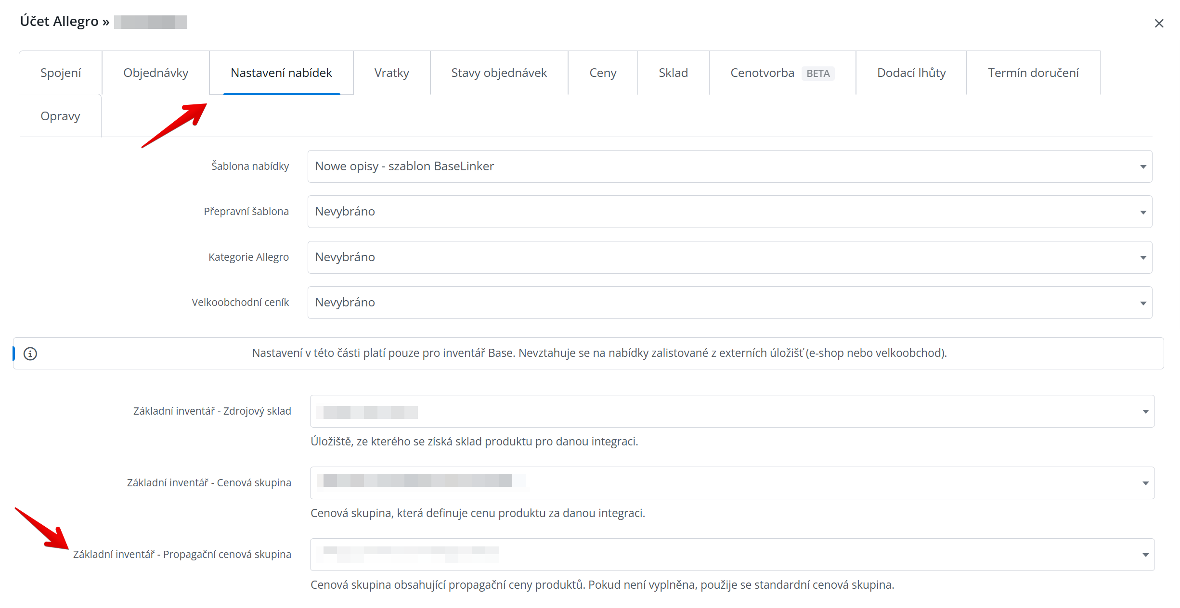Open the Cenotvorba BETA tab
Image resolution: width=1180 pixels, height=608 pixels.
782,73
